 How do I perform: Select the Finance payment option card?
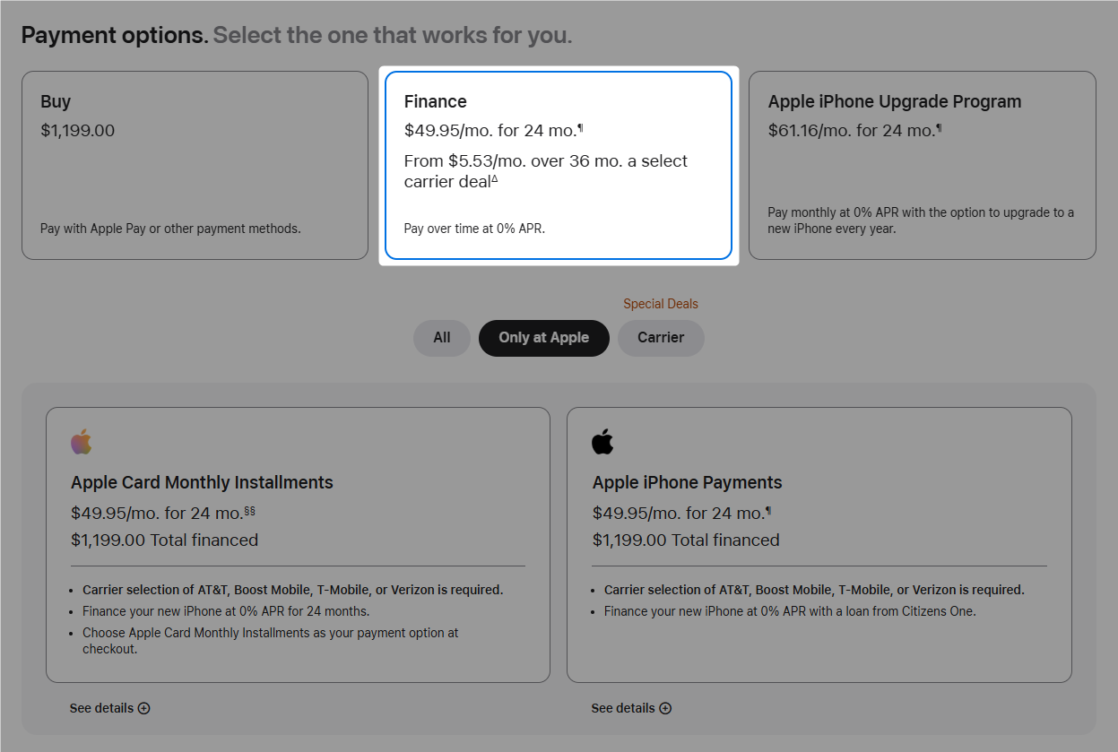[x=559, y=165]
